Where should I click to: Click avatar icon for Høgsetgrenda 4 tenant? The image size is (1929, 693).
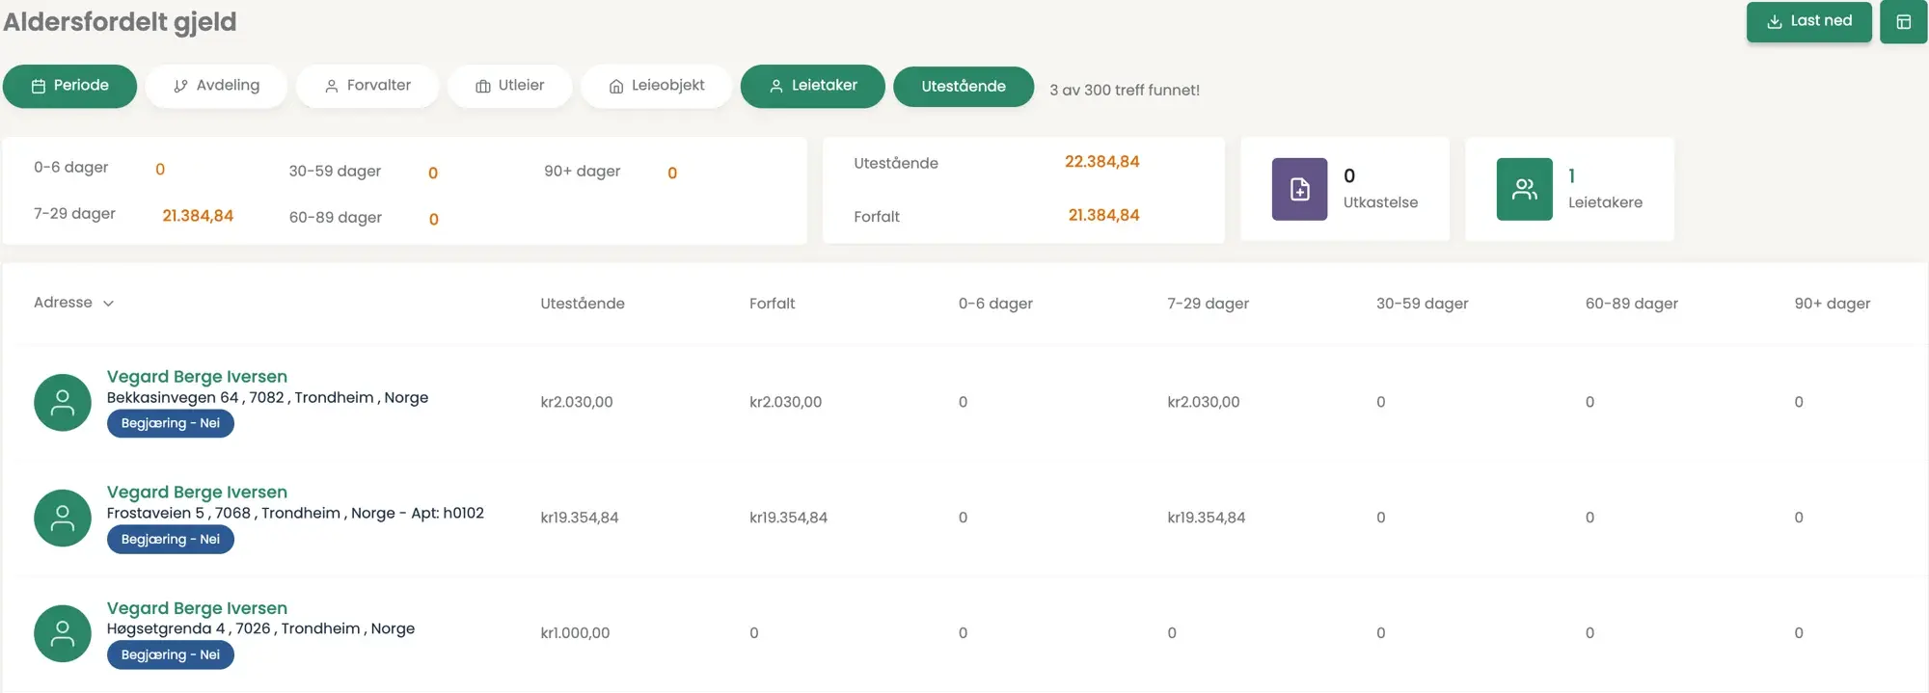click(63, 633)
